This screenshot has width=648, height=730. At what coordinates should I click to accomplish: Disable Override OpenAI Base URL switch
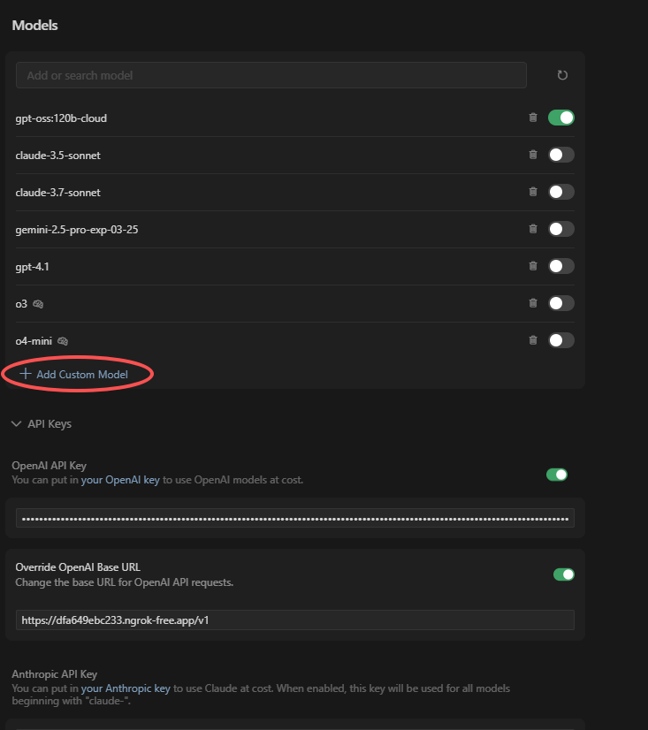(x=564, y=574)
